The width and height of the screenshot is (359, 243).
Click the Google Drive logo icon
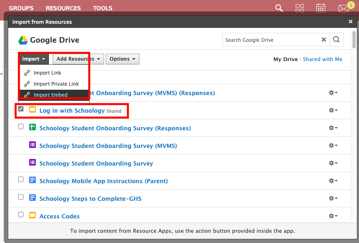(x=23, y=40)
